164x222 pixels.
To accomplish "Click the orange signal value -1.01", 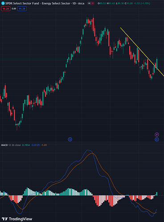I will [x=44, y=145].
